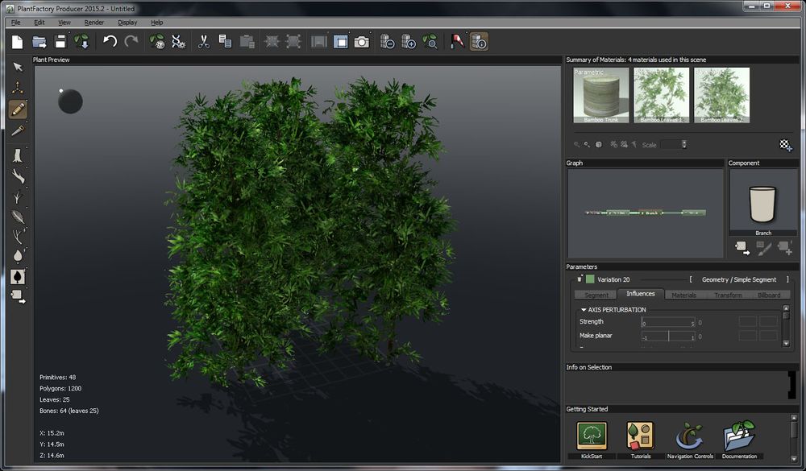Select the pencil editing tool in the sidebar
This screenshot has width=806, height=471.
click(17, 107)
